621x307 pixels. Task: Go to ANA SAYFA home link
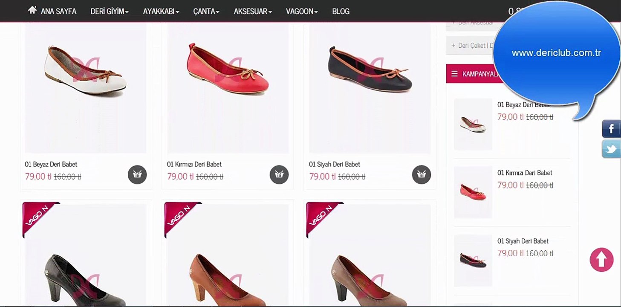pos(58,12)
